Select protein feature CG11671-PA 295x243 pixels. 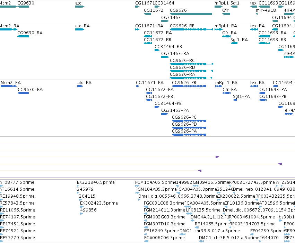point(138,86)
